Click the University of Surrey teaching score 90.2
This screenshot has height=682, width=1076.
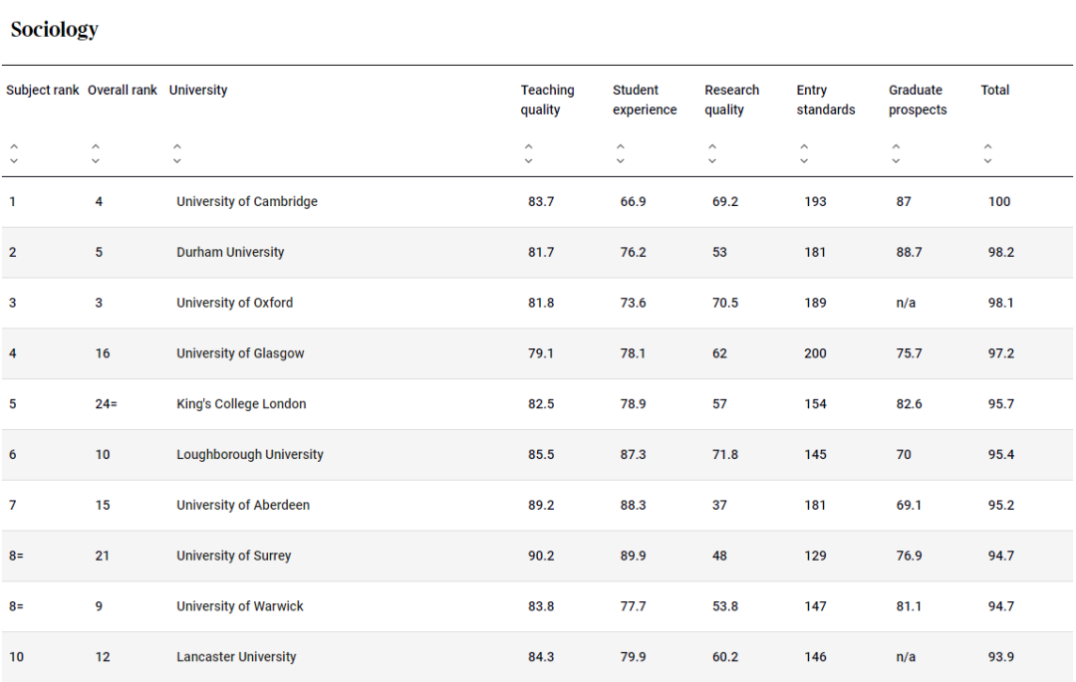(x=541, y=556)
